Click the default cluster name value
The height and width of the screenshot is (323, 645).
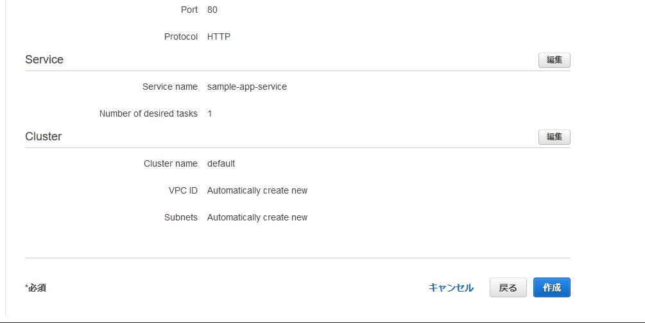click(221, 163)
